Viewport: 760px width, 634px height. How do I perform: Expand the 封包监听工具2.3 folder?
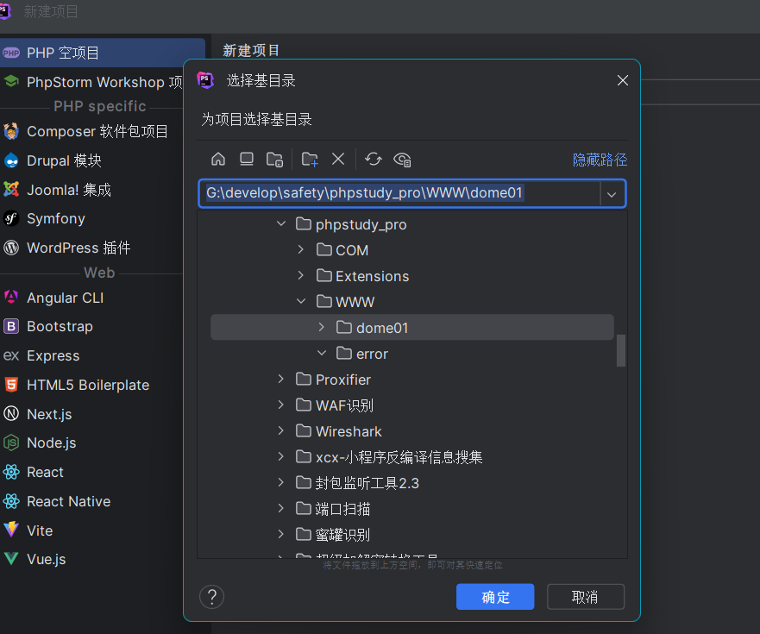click(281, 482)
